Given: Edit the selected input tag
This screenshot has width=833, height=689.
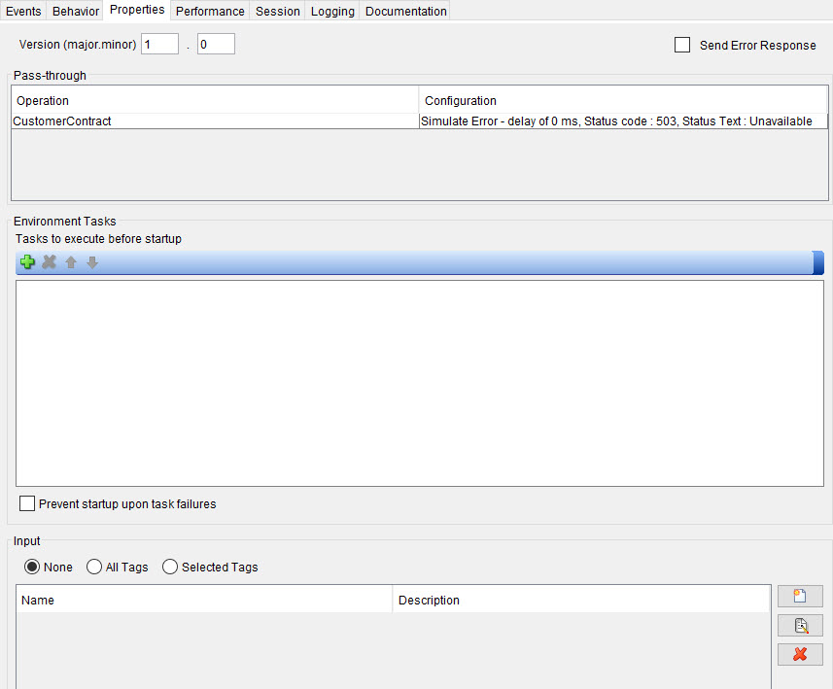Looking at the screenshot, I should coord(799,625).
